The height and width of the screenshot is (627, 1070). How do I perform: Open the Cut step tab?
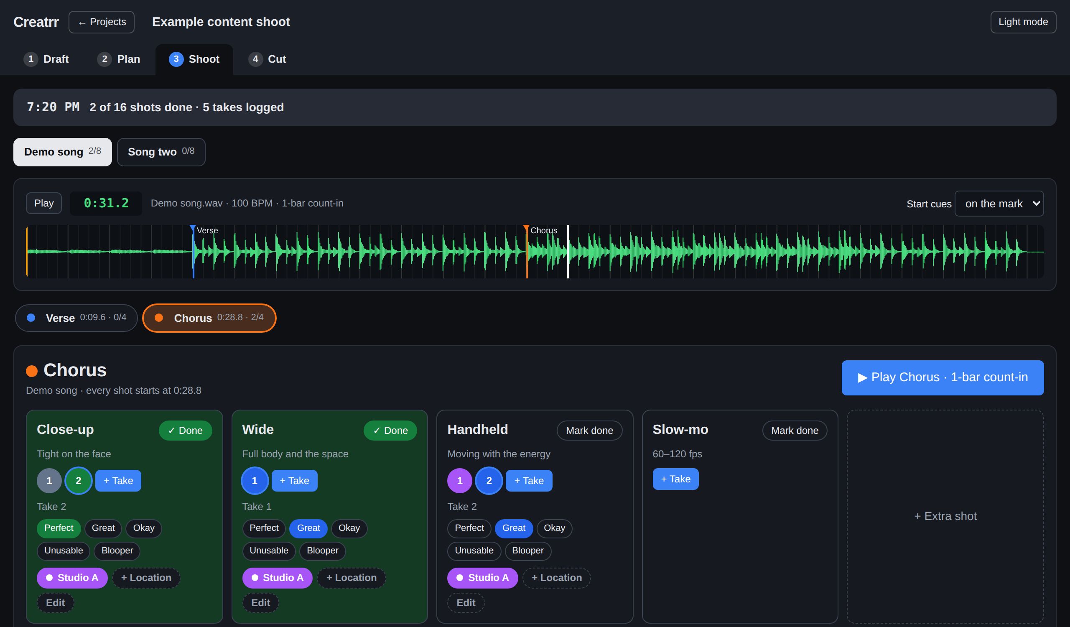[x=267, y=59]
